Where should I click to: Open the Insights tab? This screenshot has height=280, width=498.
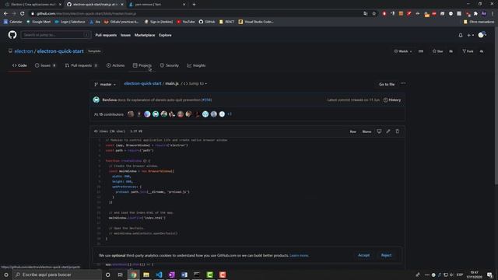click(x=196, y=65)
